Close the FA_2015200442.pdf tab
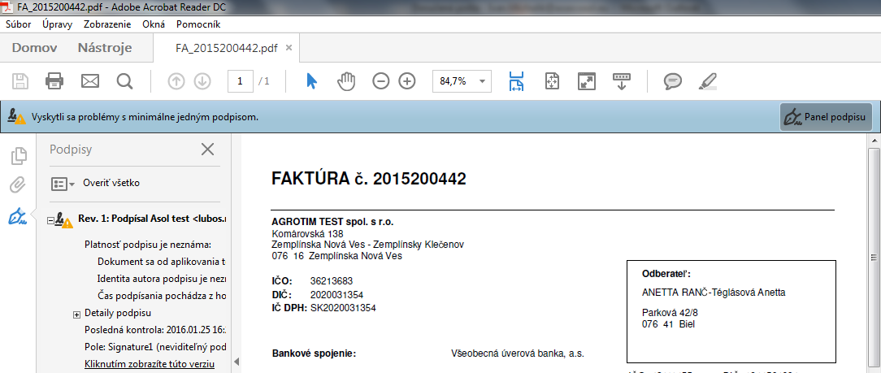The image size is (881, 373). (x=289, y=48)
